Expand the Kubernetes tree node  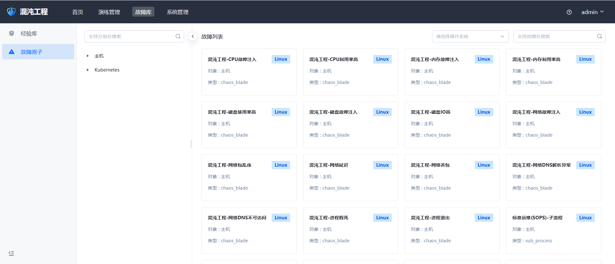pyautogui.click(x=87, y=70)
